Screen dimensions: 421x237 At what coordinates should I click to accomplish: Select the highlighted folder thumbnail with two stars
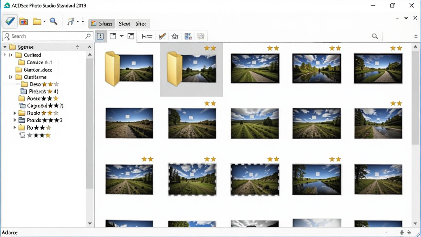(x=192, y=69)
